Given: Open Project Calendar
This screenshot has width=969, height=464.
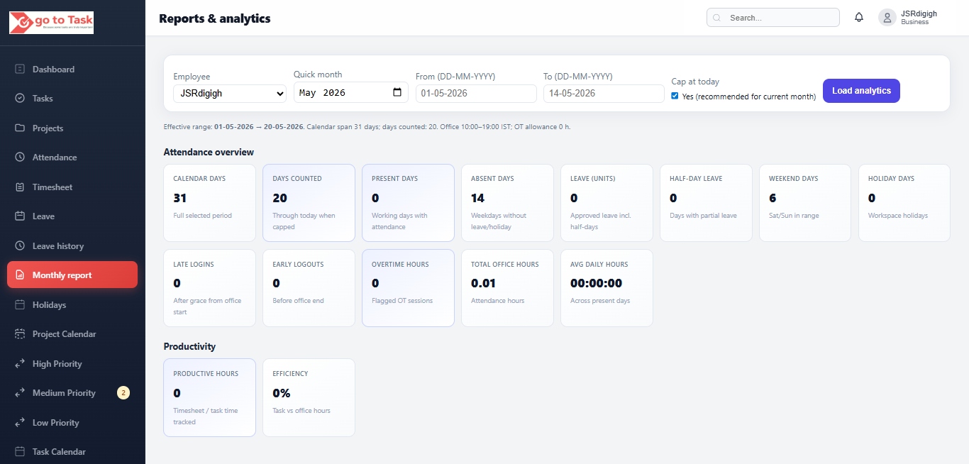Looking at the screenshot, I should (x=72, y=334).
